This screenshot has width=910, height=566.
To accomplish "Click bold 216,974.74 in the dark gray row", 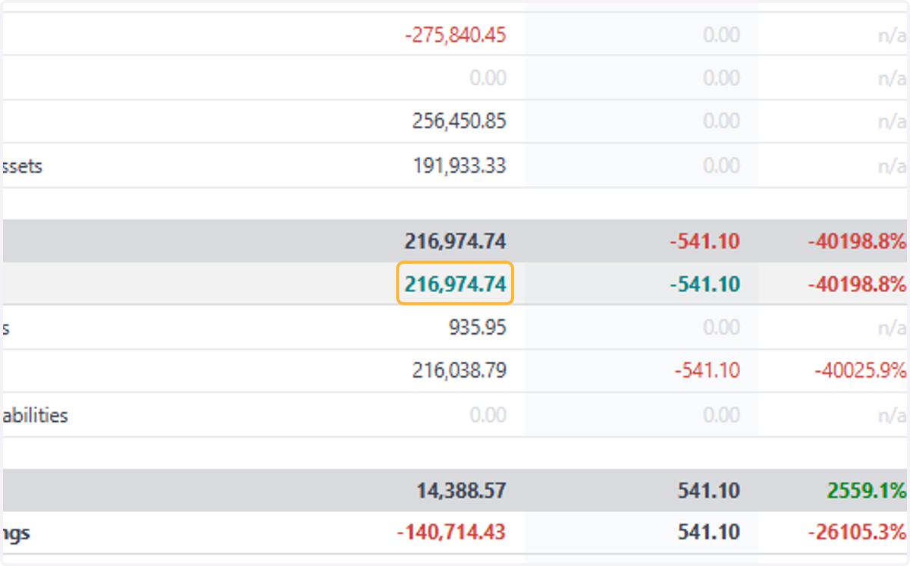I will pos(455,242).
